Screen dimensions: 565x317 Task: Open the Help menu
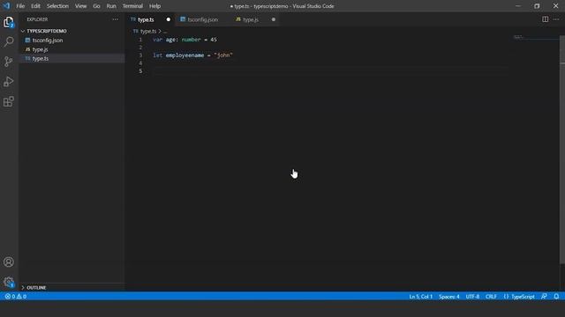(155, 6)
